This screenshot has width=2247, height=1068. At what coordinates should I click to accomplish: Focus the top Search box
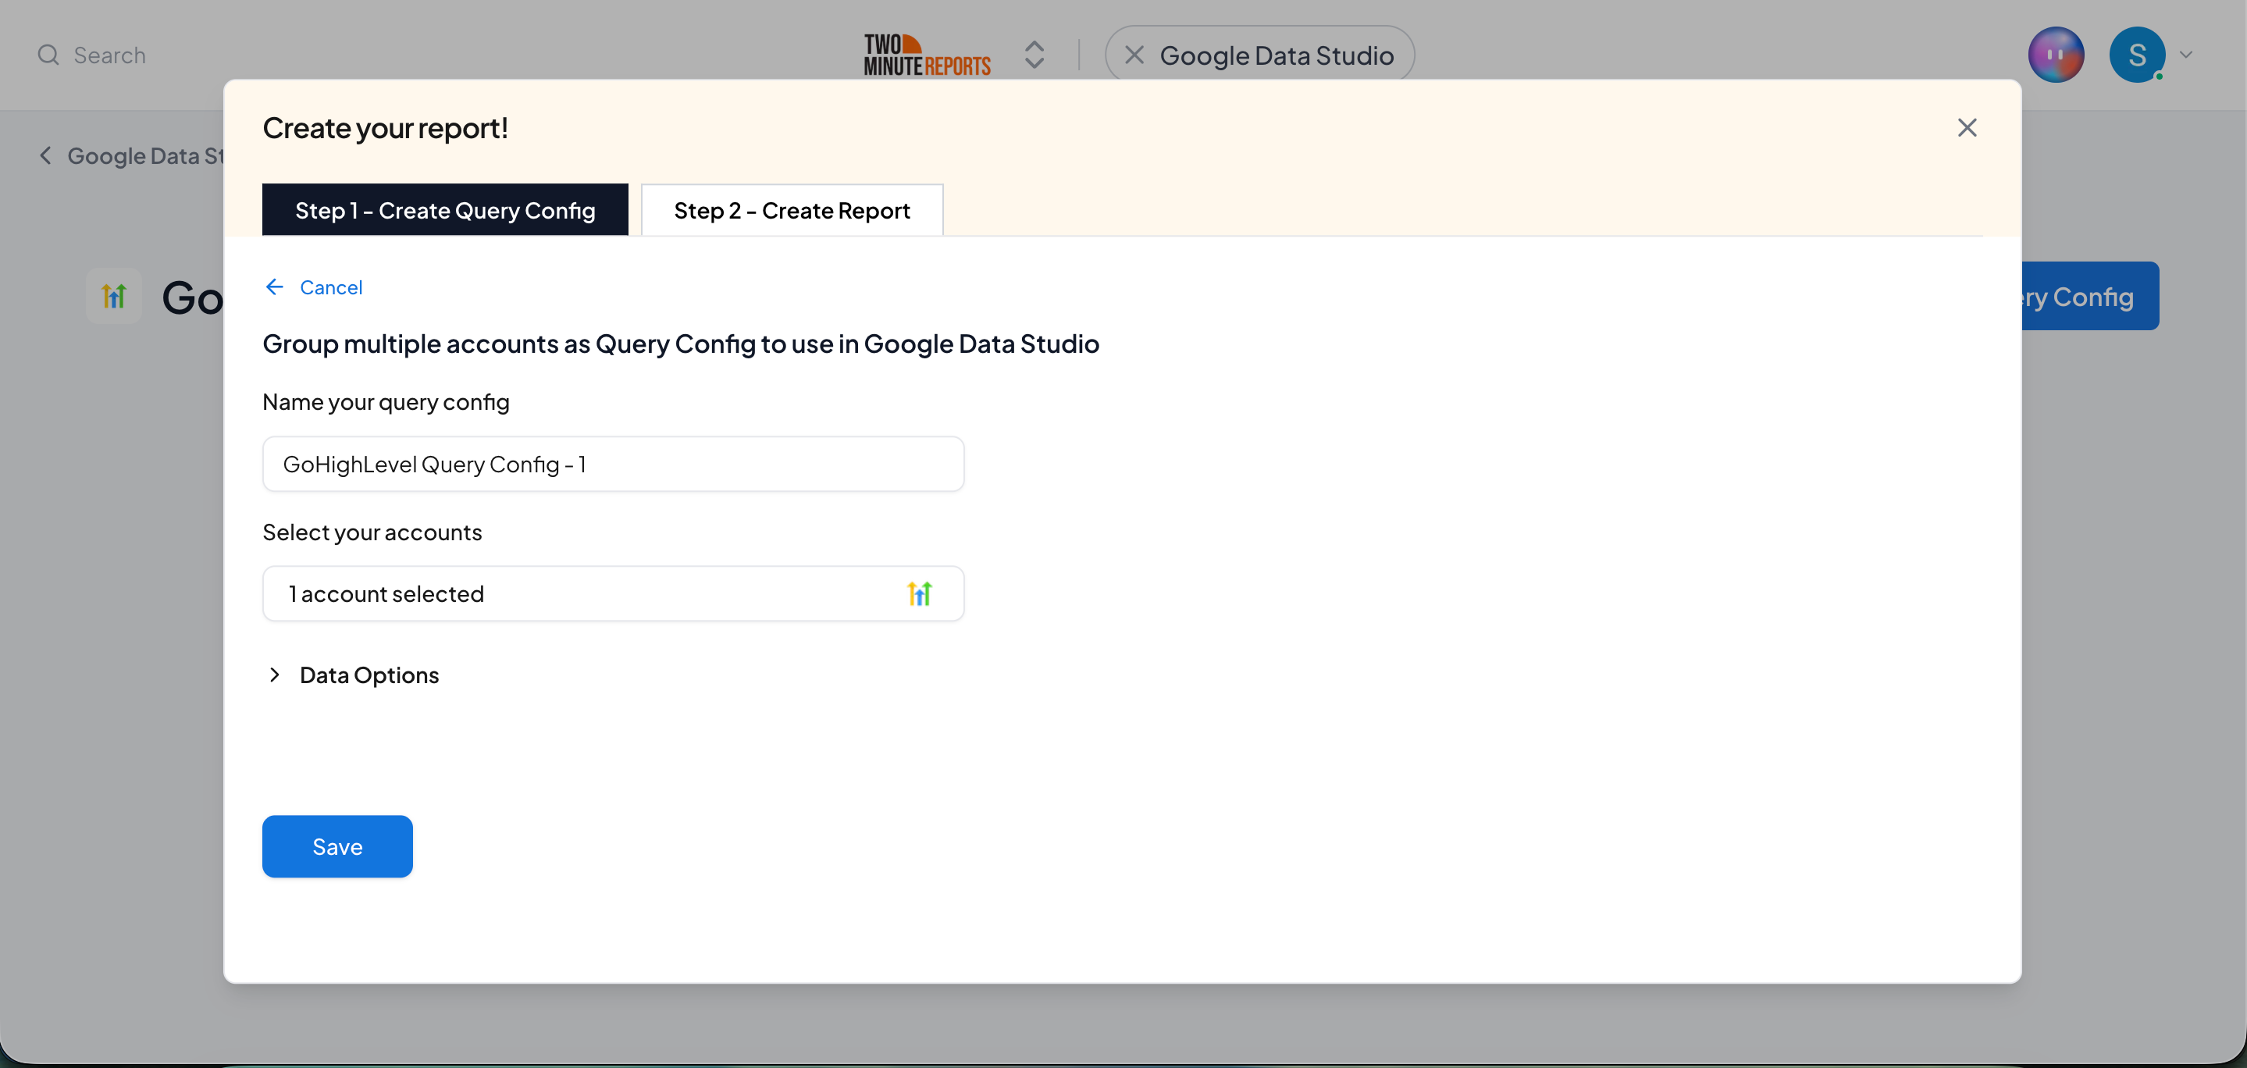pos(109,55)
